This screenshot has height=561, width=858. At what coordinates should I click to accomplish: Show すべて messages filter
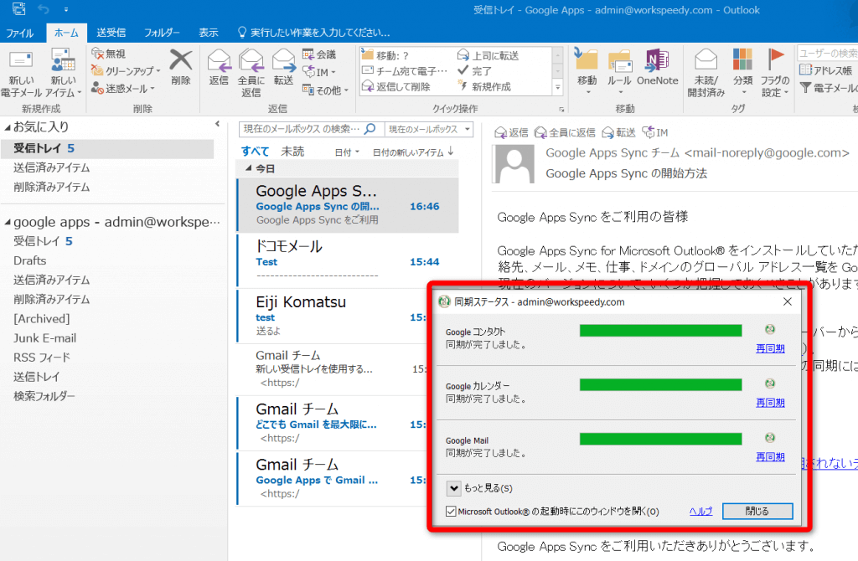255,152
